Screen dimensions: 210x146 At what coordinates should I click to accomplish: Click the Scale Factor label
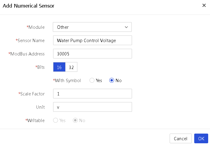coord(32,94)
